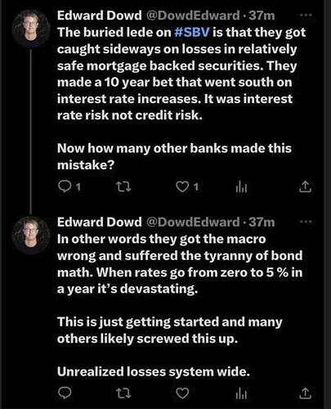
Task: Open more options on the second tweet
Action: 306,222
